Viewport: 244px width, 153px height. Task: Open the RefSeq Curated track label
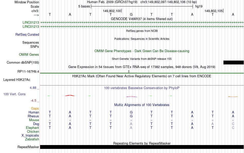27,34
